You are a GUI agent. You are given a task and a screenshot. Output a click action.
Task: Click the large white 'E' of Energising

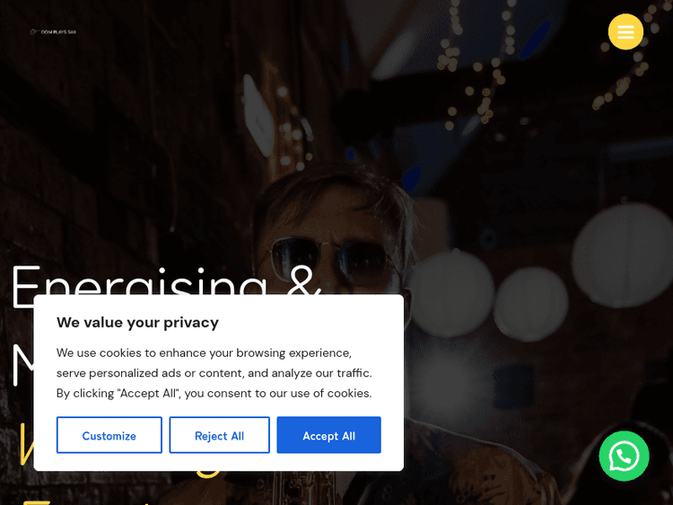pos(27,286)
